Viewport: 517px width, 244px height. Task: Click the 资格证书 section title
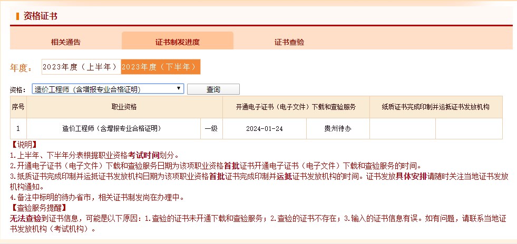coord(40,16)
